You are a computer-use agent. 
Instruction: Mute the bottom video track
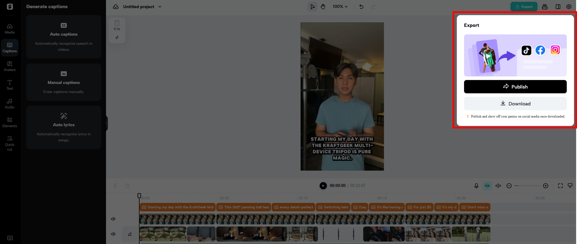113,234
